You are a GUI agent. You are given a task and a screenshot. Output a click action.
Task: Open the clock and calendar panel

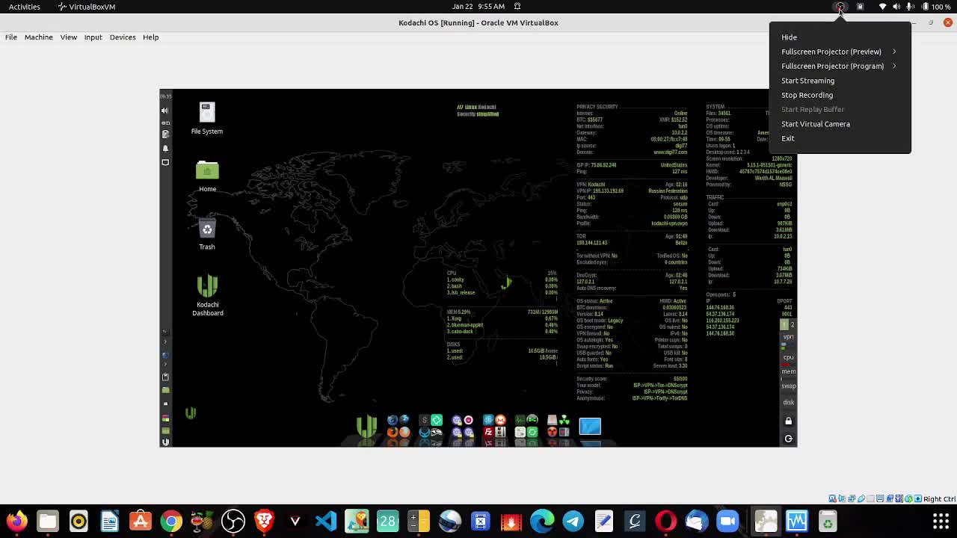click(478, 7)
